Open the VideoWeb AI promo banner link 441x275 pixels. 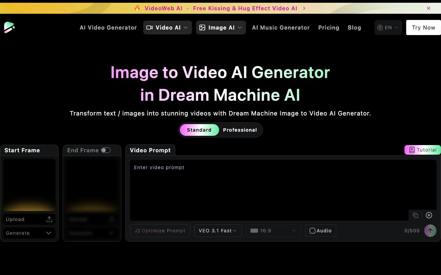click(x=220, y=8)
